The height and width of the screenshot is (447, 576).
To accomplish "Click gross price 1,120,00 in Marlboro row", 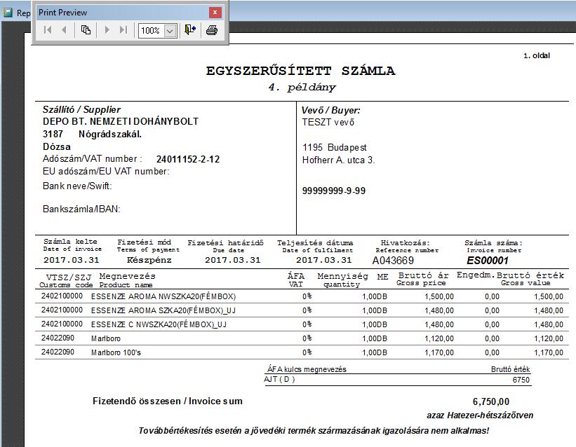I will click(439, 338).
